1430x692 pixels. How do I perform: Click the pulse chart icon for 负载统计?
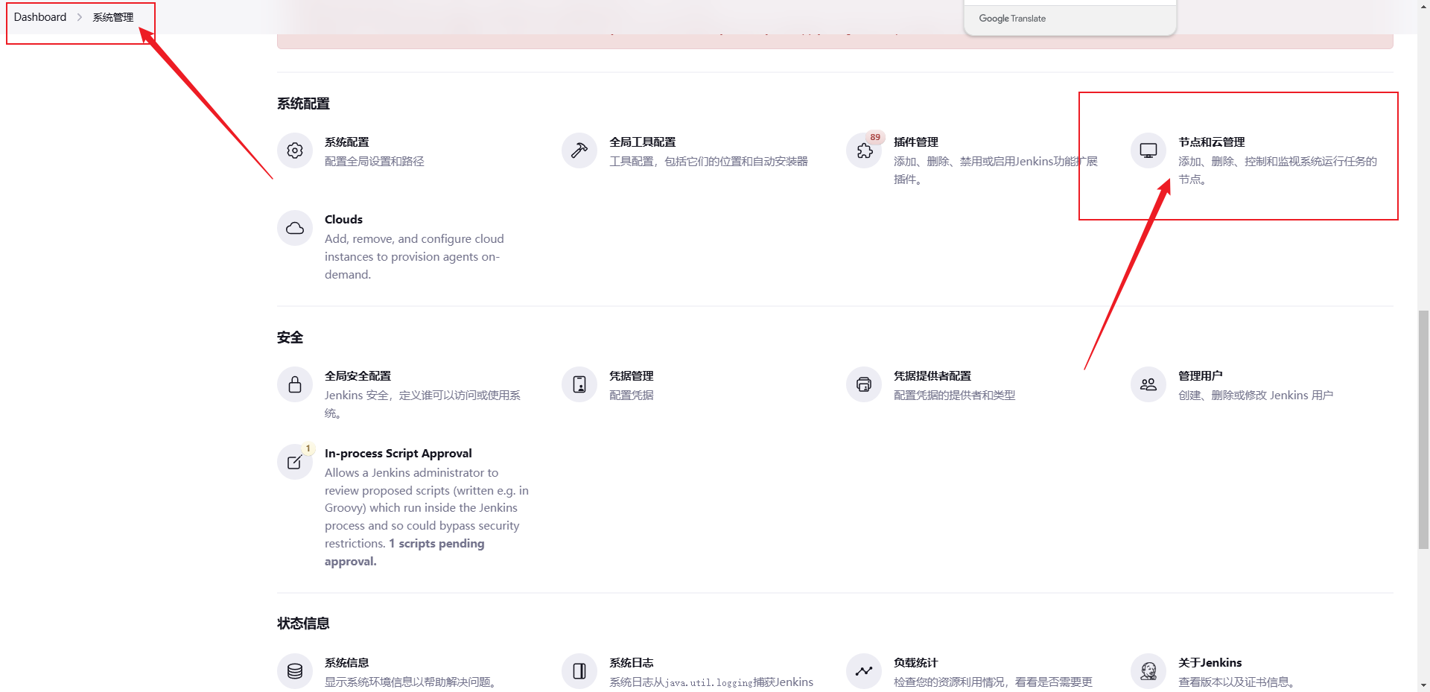tap(864, 671)
